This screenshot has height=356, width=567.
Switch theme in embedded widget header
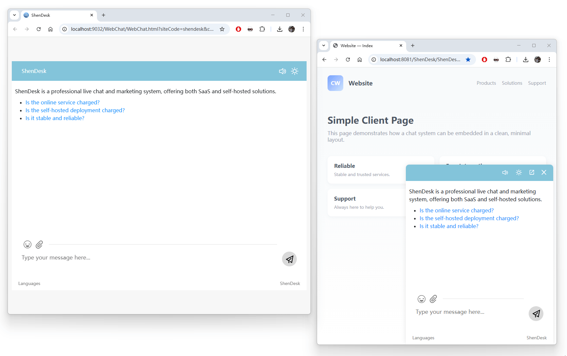(x=519, y=172)
